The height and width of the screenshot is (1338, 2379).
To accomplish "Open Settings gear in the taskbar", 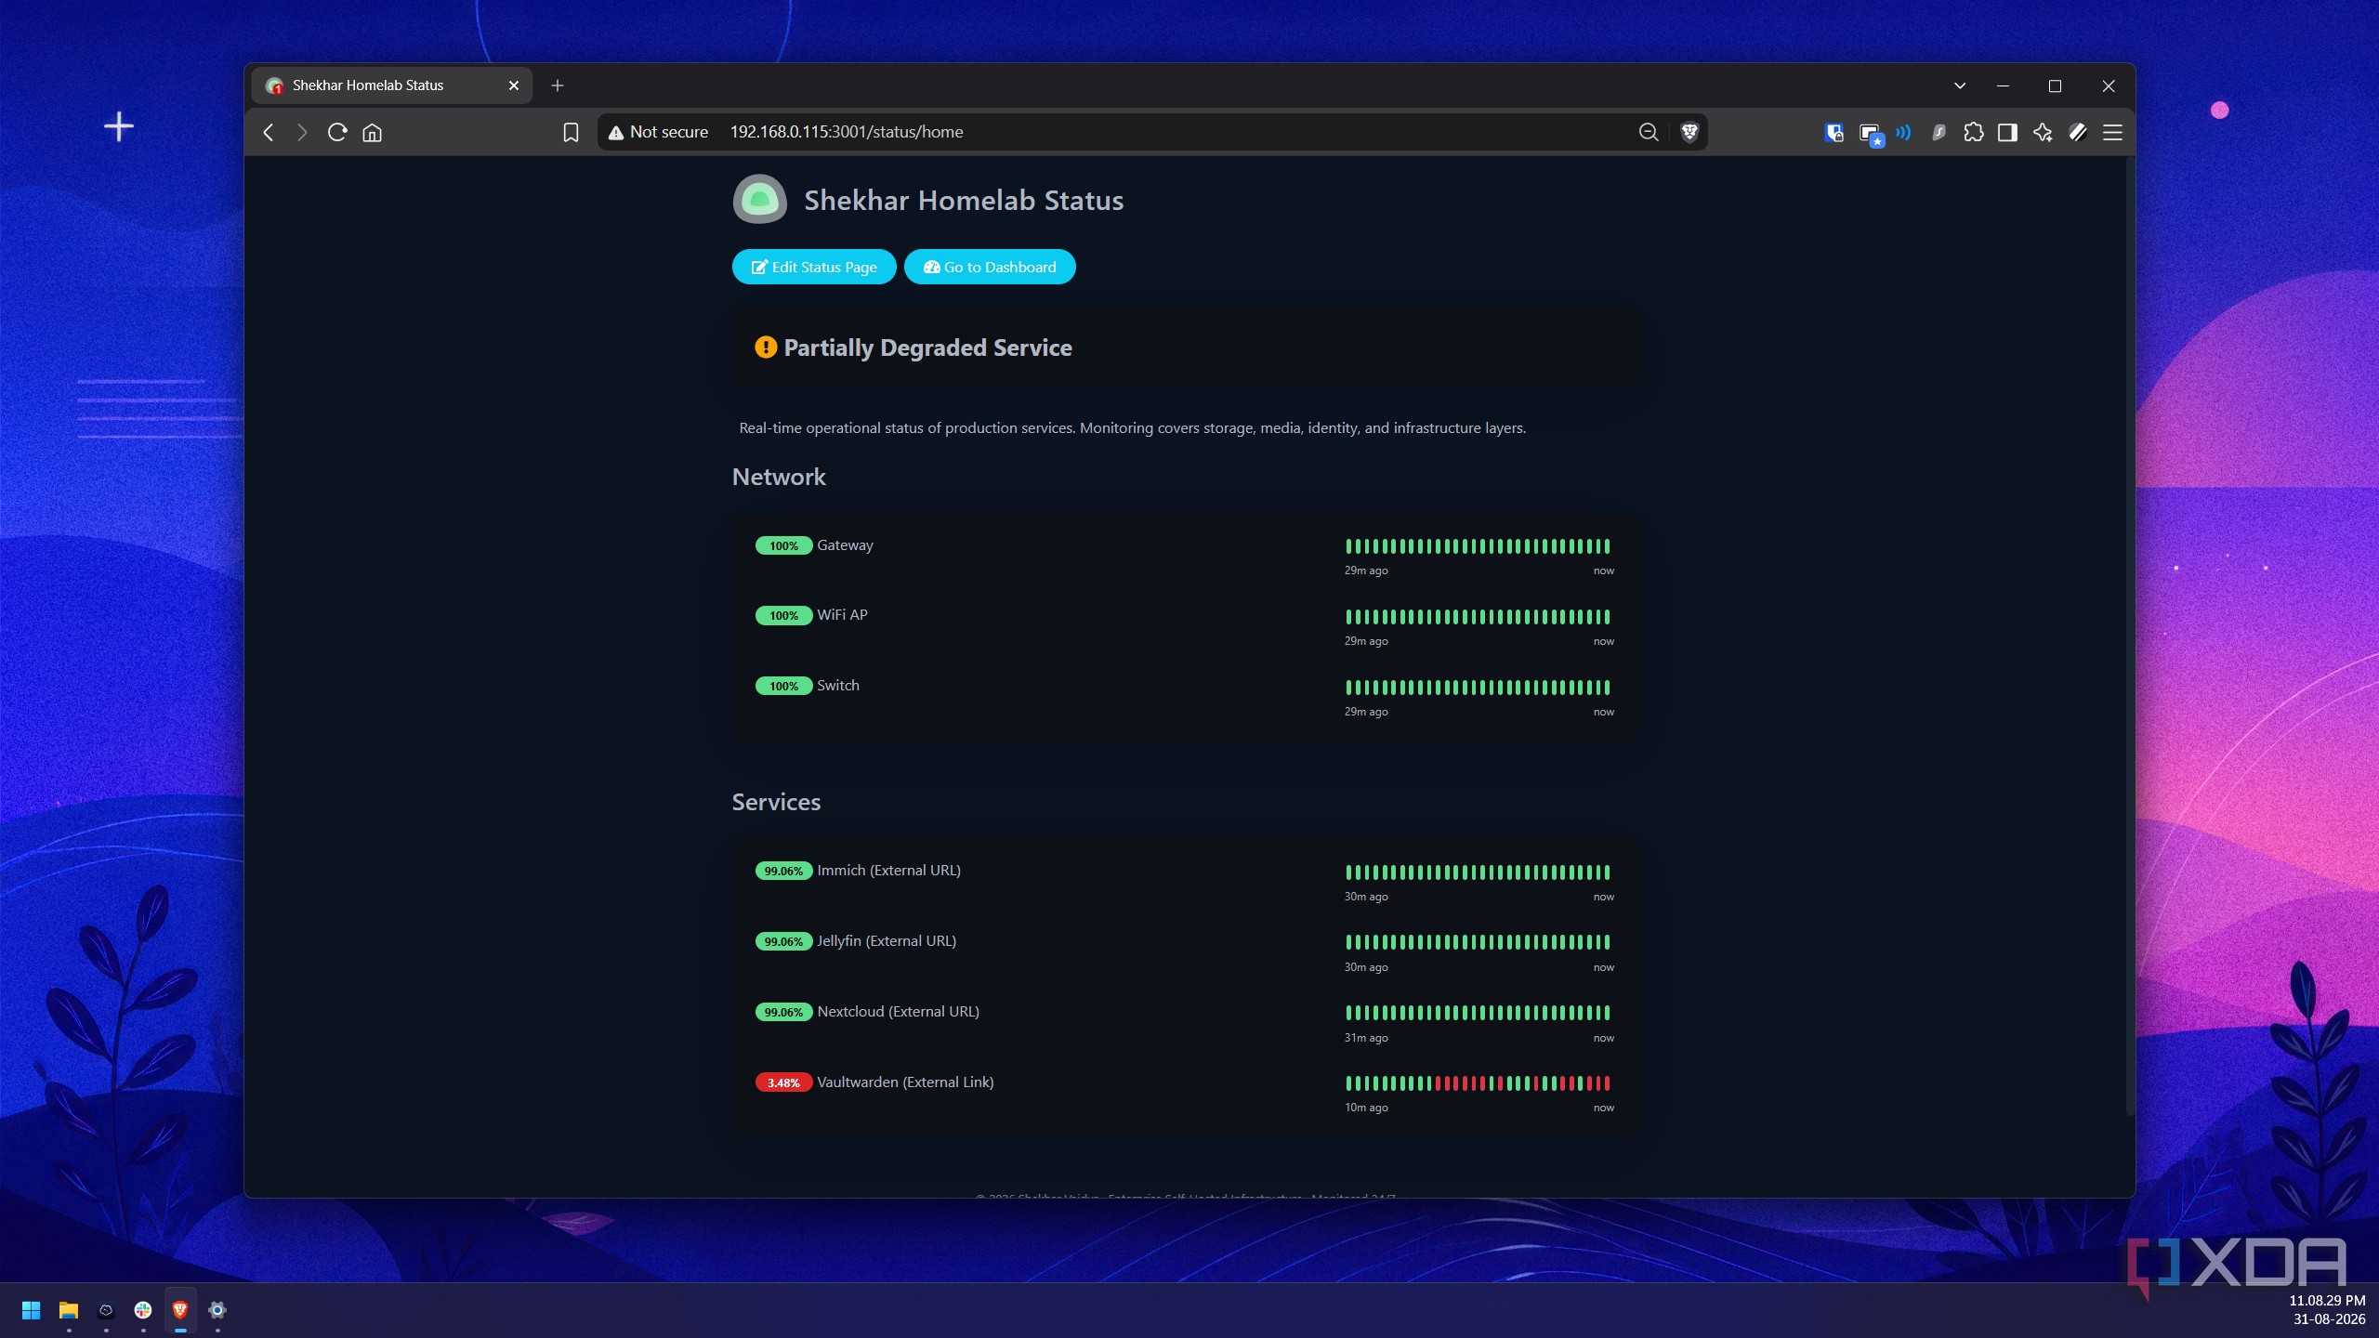I will pos(217,1310).
